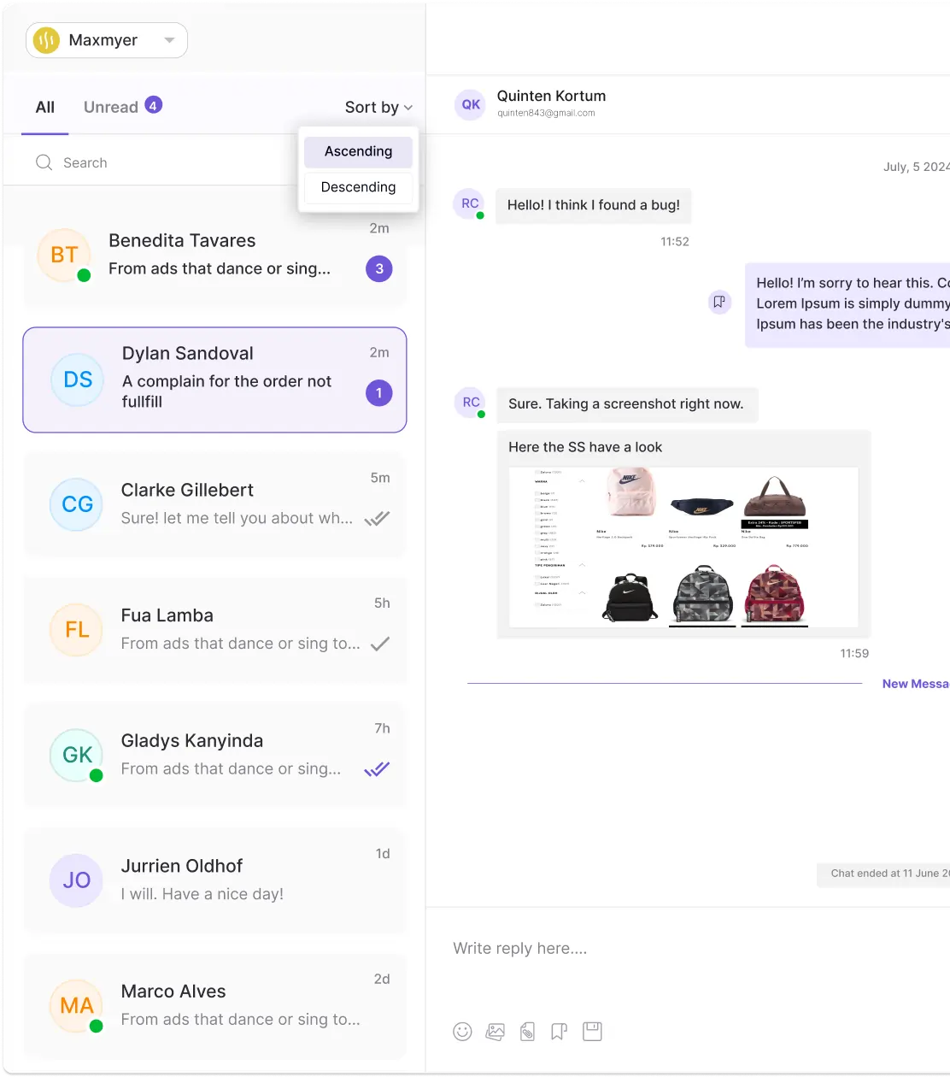Screen dimensions: 950x1077
Task: Click the search magnifier in the conversation list
Action: click(x=44, y=162)
